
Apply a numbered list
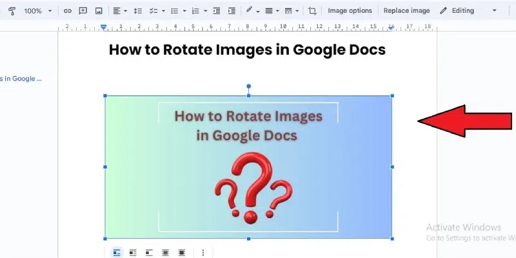[195, 11]
